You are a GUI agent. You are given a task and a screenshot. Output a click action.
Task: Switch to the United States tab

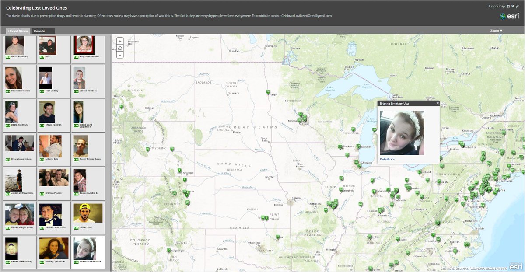18,31
